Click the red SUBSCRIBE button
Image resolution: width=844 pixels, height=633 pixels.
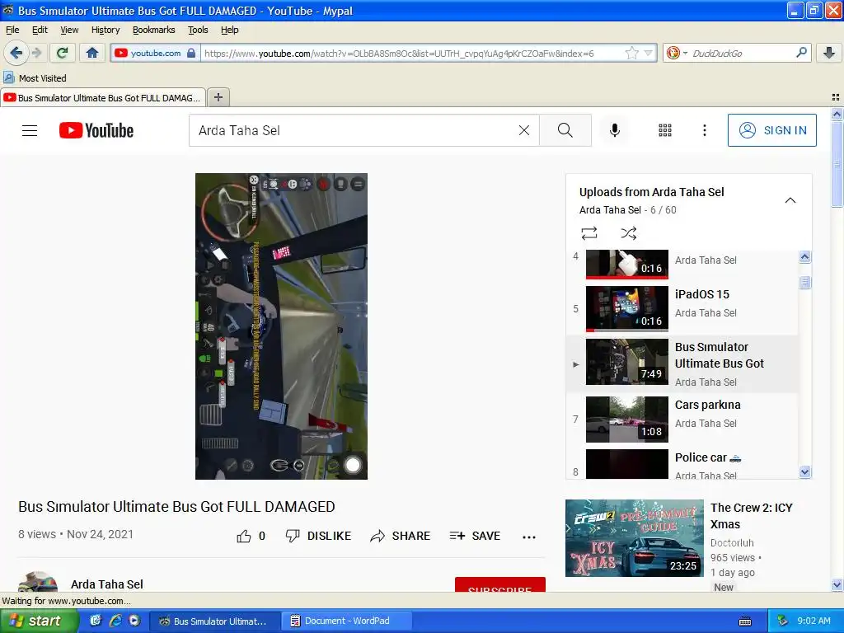coord(500,584)
